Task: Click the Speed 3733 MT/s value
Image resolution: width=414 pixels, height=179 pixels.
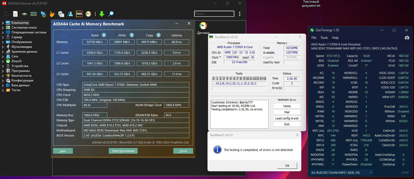Action: click(333, 56)
